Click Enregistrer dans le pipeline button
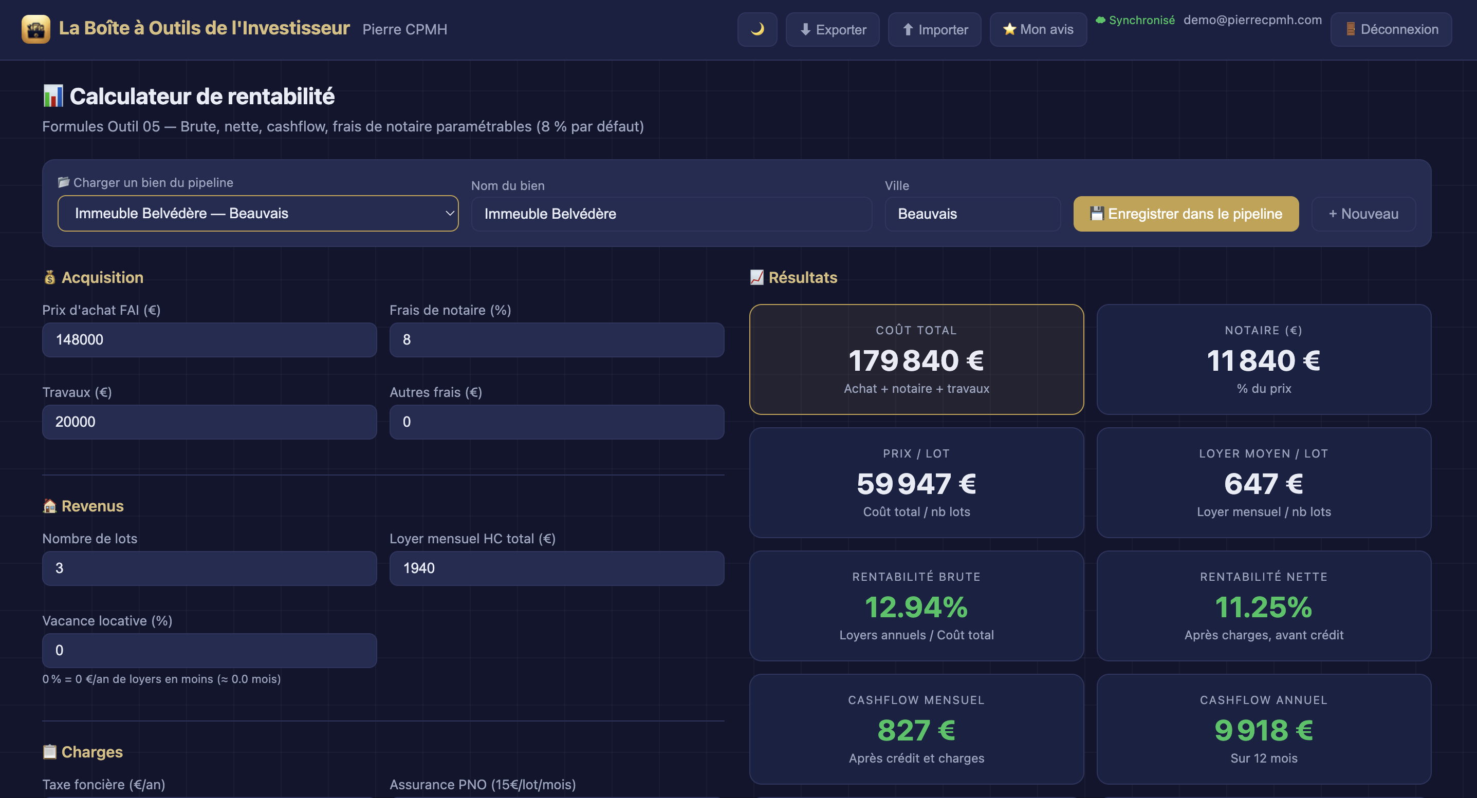Image resolution: width=1477 pixels, height=798 pixels. [1186, 214]
